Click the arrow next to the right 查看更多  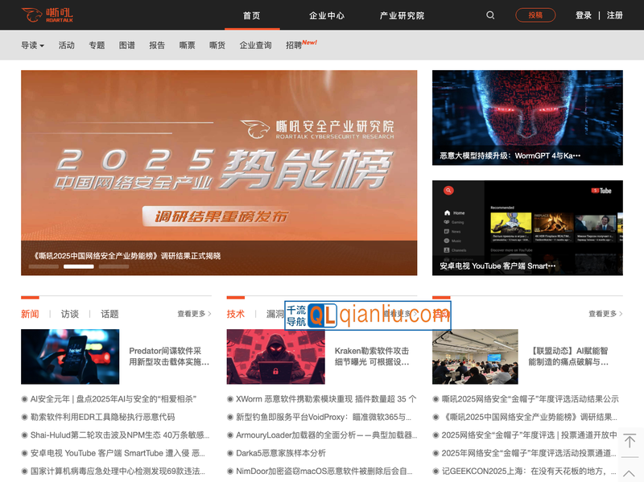[x=620, y=314]
